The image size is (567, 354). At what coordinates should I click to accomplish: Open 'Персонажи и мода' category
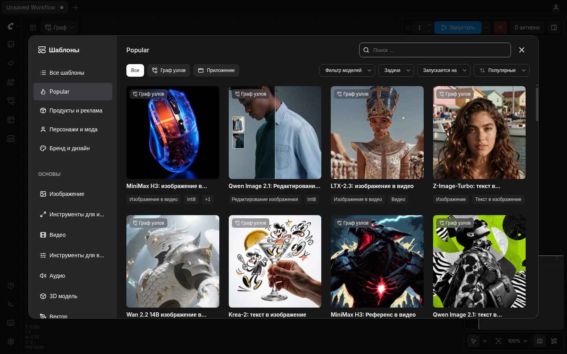[73, 129]
